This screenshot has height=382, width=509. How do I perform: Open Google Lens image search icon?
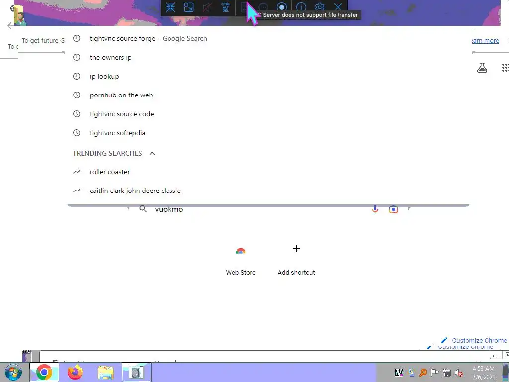(x=393, y=209)
